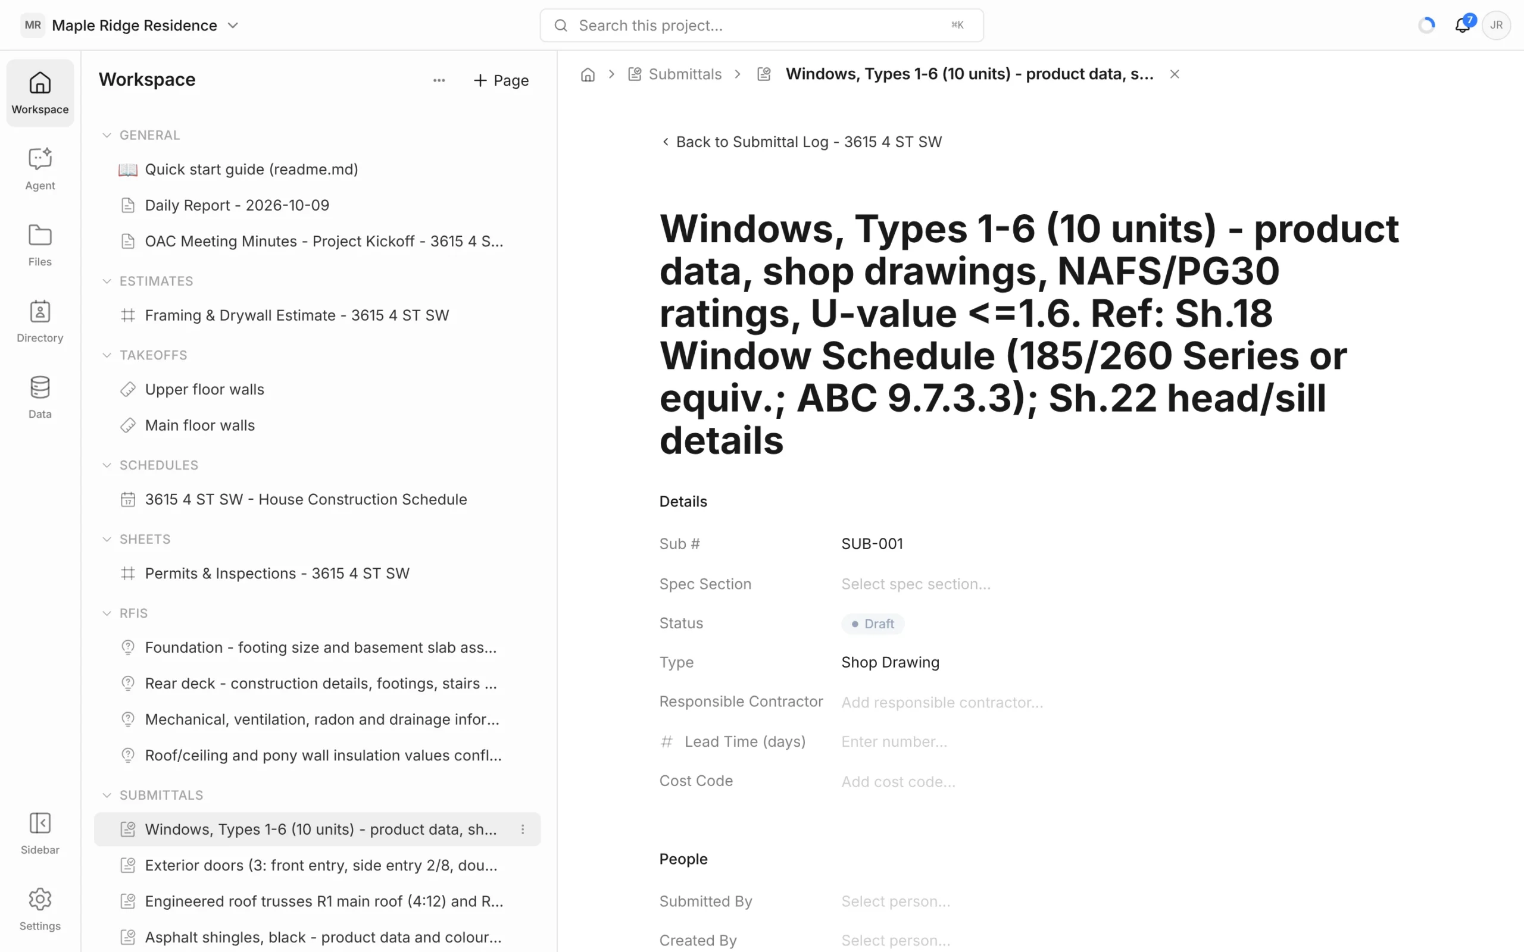The width and height of the screenshot is (1524, 952).
Task: Open the Directory icon in left rail
Action: [x=40, y=321]
